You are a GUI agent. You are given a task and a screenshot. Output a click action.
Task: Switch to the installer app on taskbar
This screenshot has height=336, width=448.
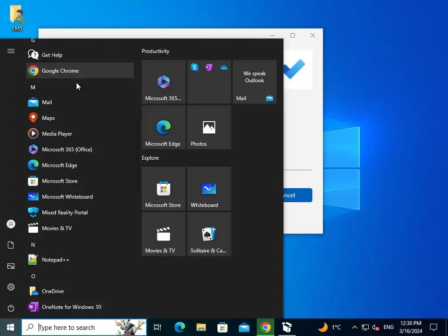coord(287,327)
